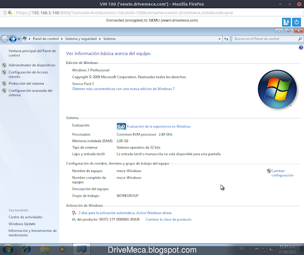The image size is (304, 255).
Task: Open the help question mark icon
Action: coord(301,47)
